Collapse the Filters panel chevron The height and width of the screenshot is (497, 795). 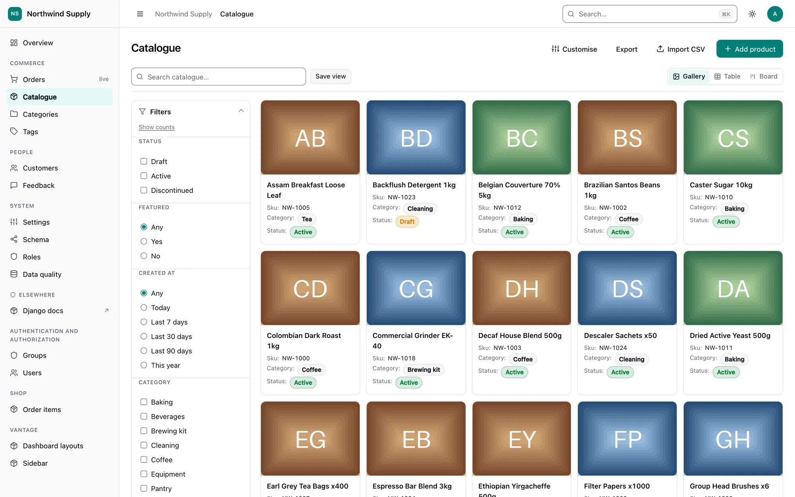point(241,111)
